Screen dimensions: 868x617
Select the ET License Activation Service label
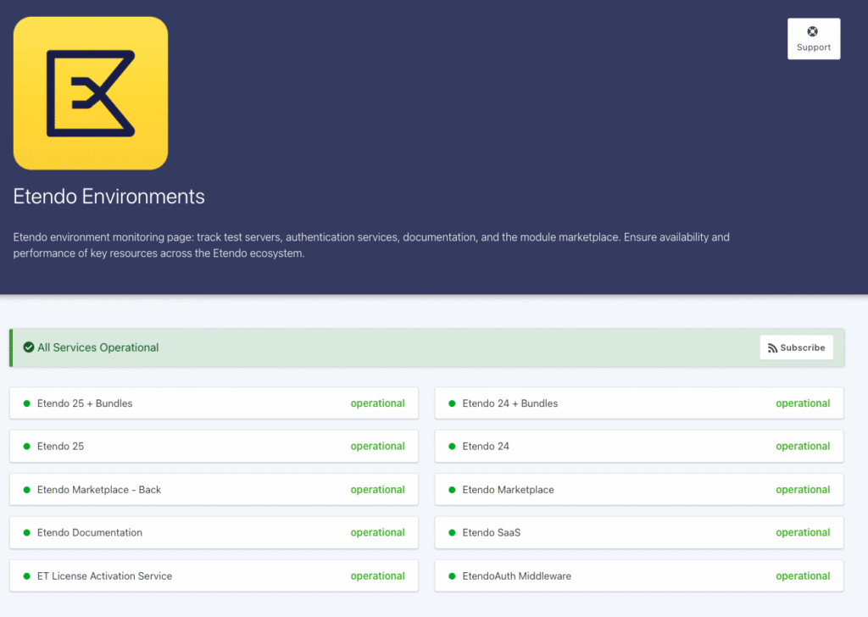104,576
